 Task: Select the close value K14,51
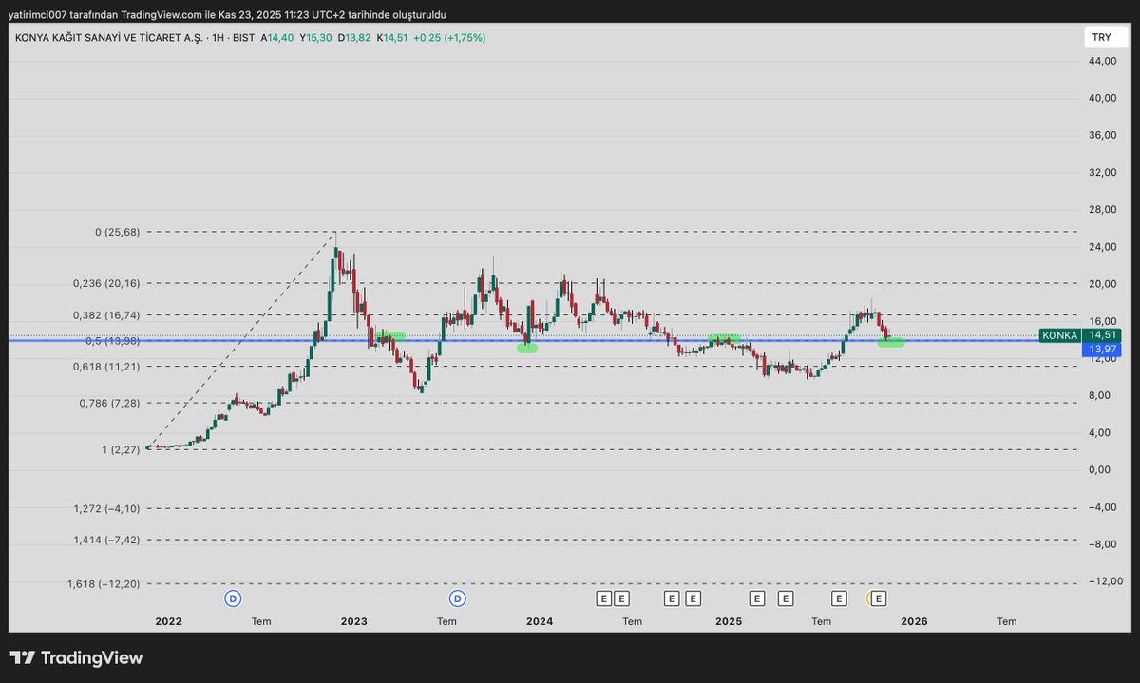point(391,38)
